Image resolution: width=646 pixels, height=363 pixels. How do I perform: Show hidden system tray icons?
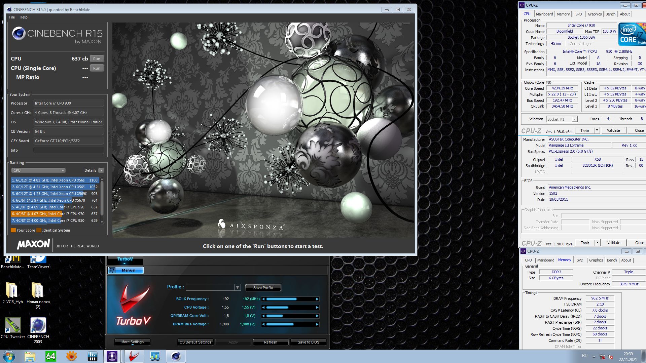pyautogui.click(x=594, y=357)
